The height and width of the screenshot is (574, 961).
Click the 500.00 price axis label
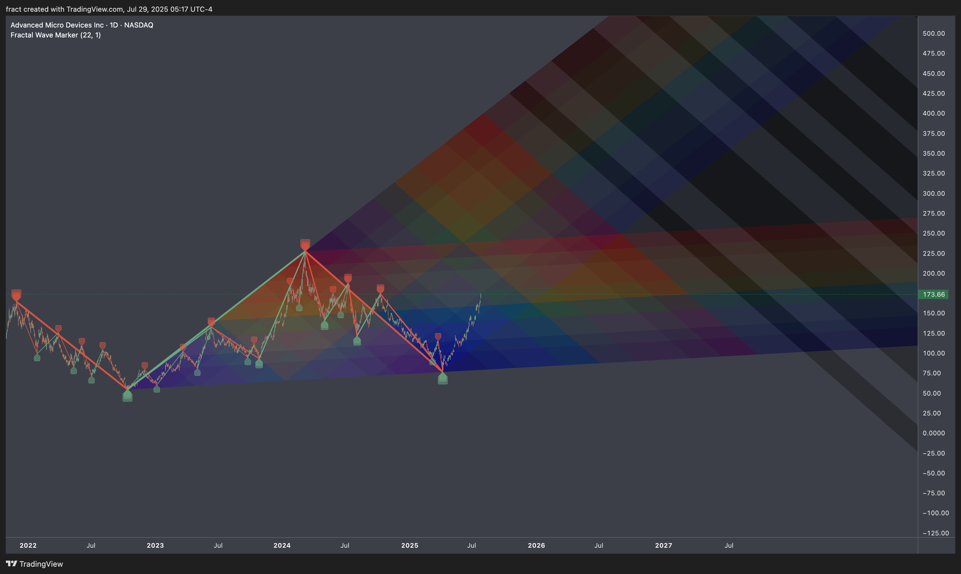[x=934, y=34]
